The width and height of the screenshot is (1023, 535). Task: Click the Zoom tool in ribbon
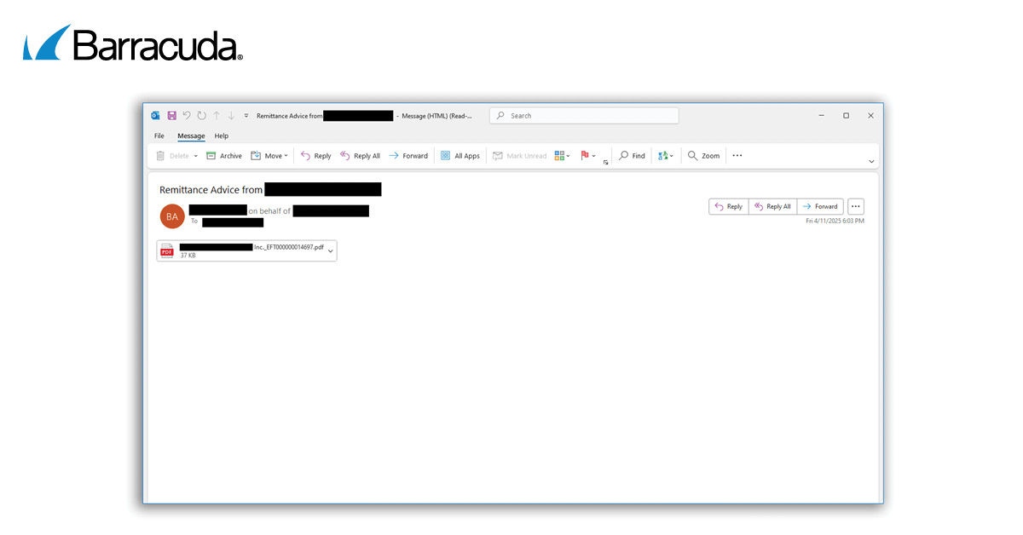click(704, 156)
